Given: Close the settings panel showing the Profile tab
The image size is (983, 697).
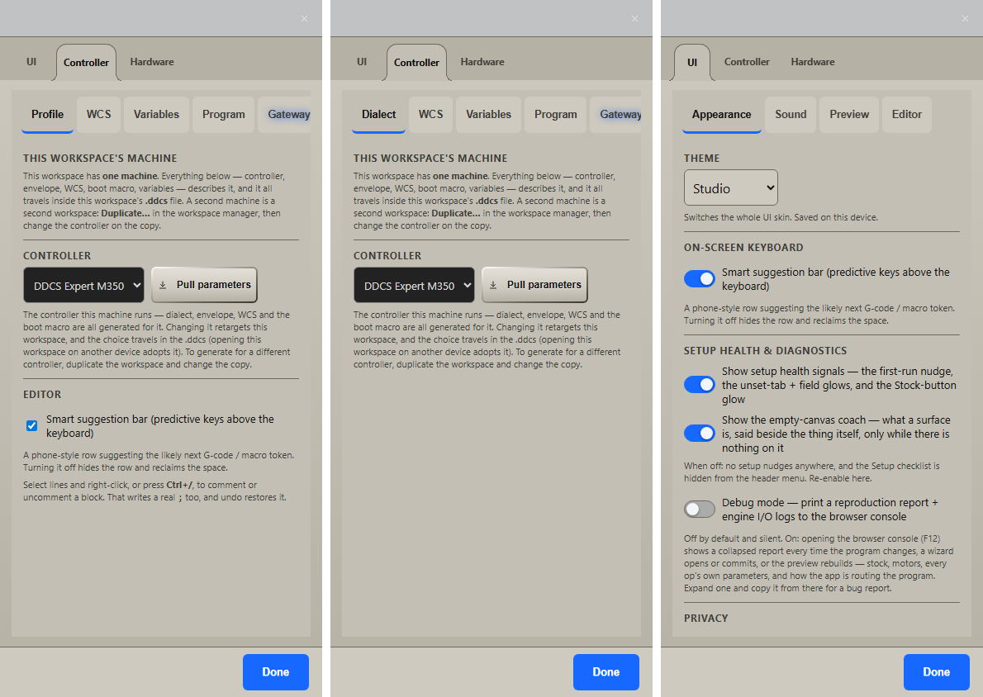Looking at the screenshot, I should point(304,19).
